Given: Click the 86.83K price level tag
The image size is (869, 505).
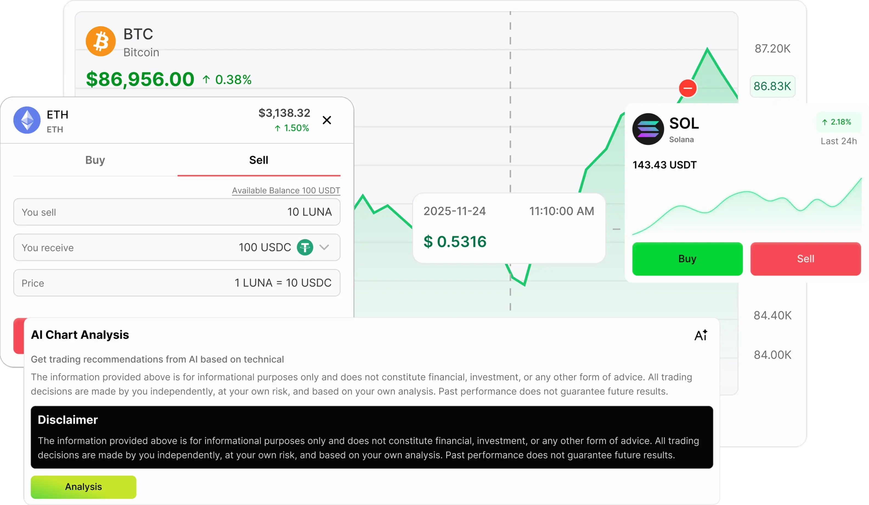Looking at the screenshot, I should [x=772, y=86].
